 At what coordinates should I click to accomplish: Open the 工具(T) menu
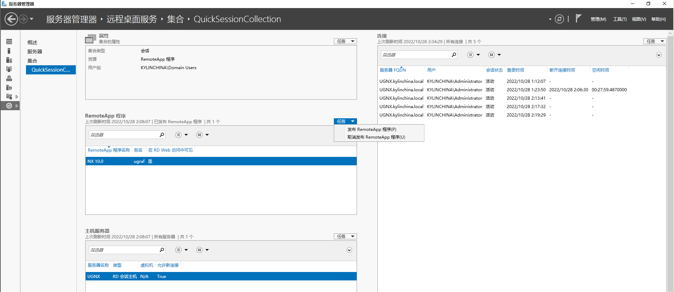(620, 19)
